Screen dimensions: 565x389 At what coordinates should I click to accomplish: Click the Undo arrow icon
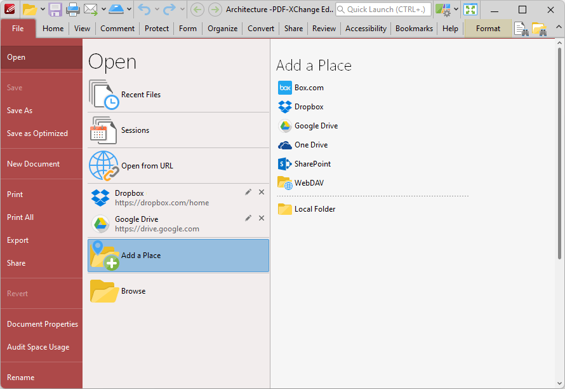pyautogui.click(x=144, y=10)
